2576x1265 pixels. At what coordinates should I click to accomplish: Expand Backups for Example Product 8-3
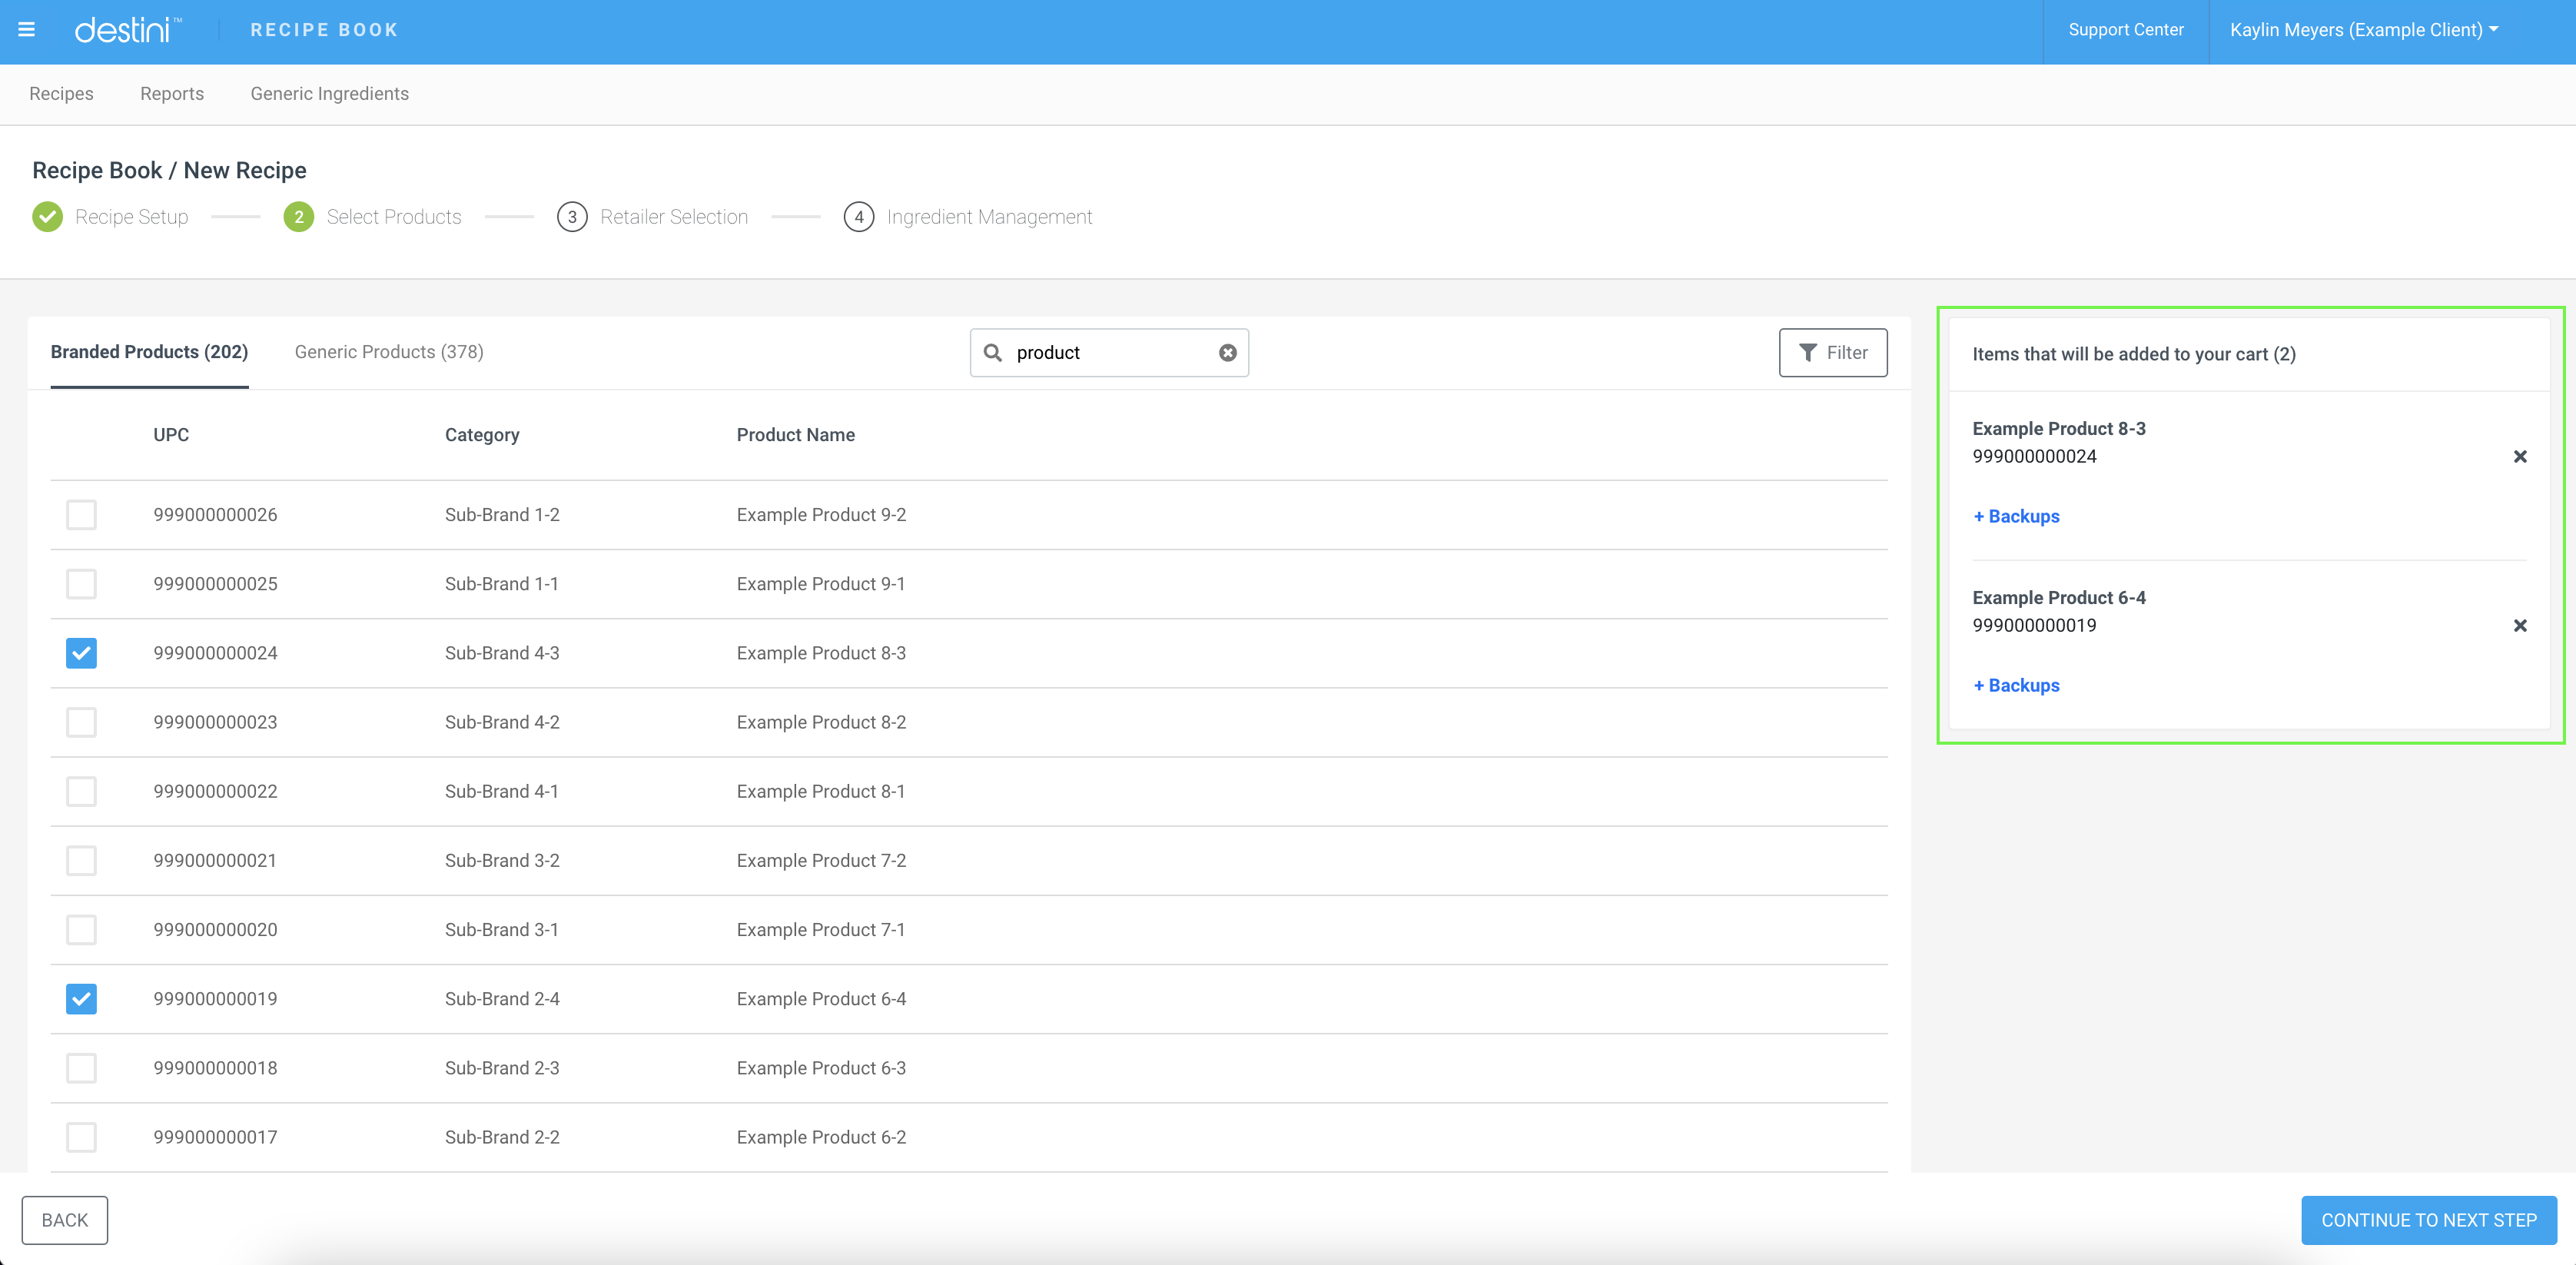(x=2016, y=516)
